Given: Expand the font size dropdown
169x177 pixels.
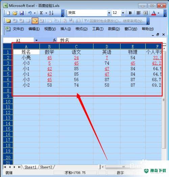Looking at the screenshot, I should pyautogui.click(x=123, y=13).
